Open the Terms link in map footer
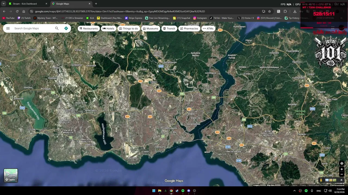Image resolution: width=348 pixels, height=195 pixels. tap(295, 185)
